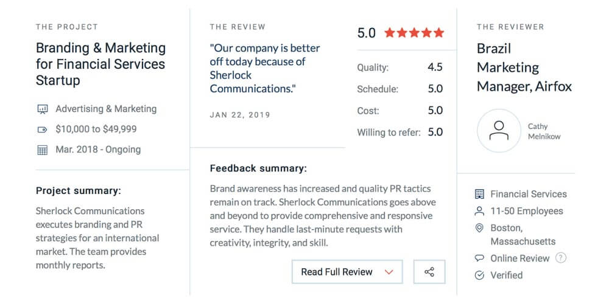The image size is (609, 304).
Task: Click the red chevron on Read Full Review
Action: (x=389, y=272)
